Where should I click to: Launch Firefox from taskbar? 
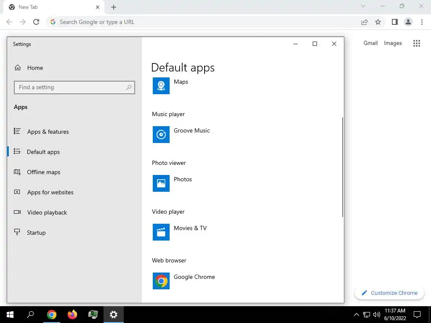[x=72, y=315]
